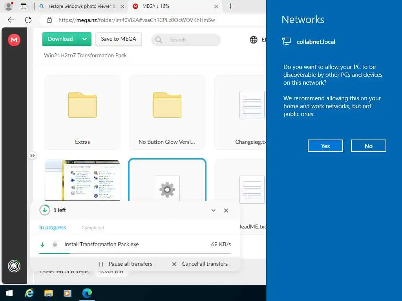
Task: Open a new browser tab
Action: (230, 6)
